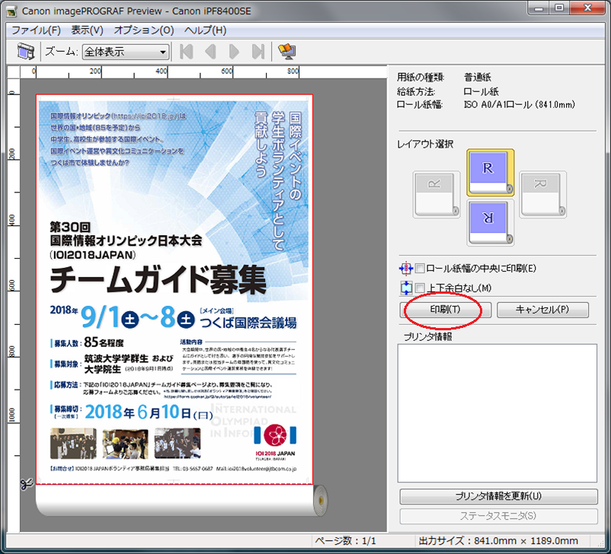Go to last page navigation arrow
The width and height of the screenshot is (611, 554).
click(x=258, y=52)
